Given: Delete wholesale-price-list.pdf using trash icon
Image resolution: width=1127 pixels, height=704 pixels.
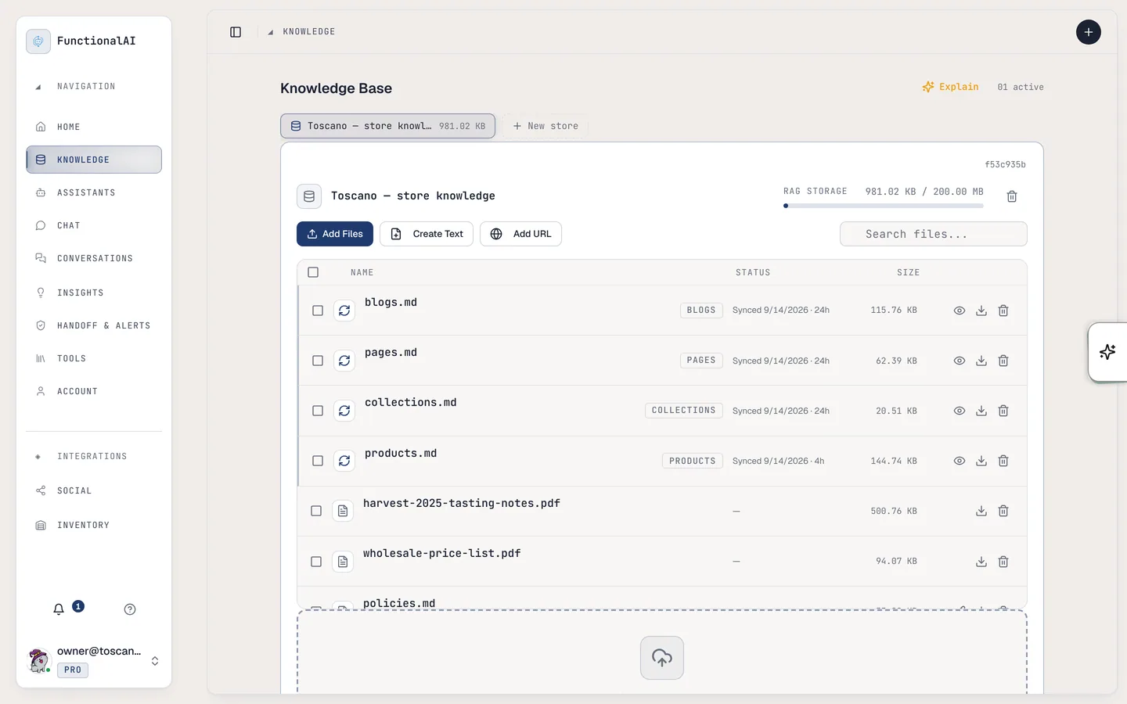Looking at the screenshot, I should (x=1003, y=562).
